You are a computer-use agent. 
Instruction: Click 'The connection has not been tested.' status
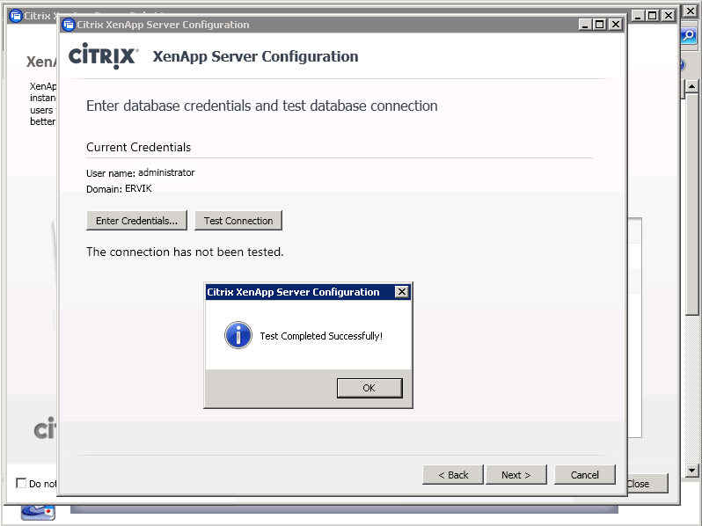click(x=185, y=252)
